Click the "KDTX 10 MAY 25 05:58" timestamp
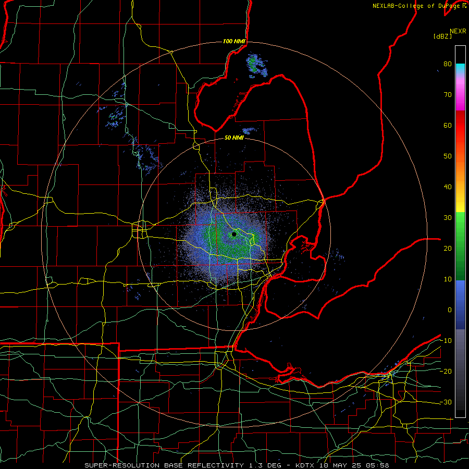Screen dimensions: 469x469 342,465
